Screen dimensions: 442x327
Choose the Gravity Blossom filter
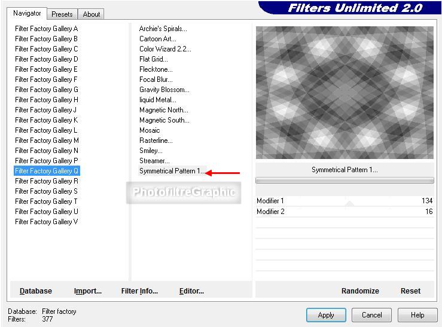click(164, 90)
